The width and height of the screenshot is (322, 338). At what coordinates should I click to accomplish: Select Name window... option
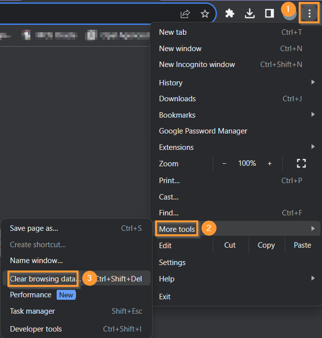coord(76,261)
